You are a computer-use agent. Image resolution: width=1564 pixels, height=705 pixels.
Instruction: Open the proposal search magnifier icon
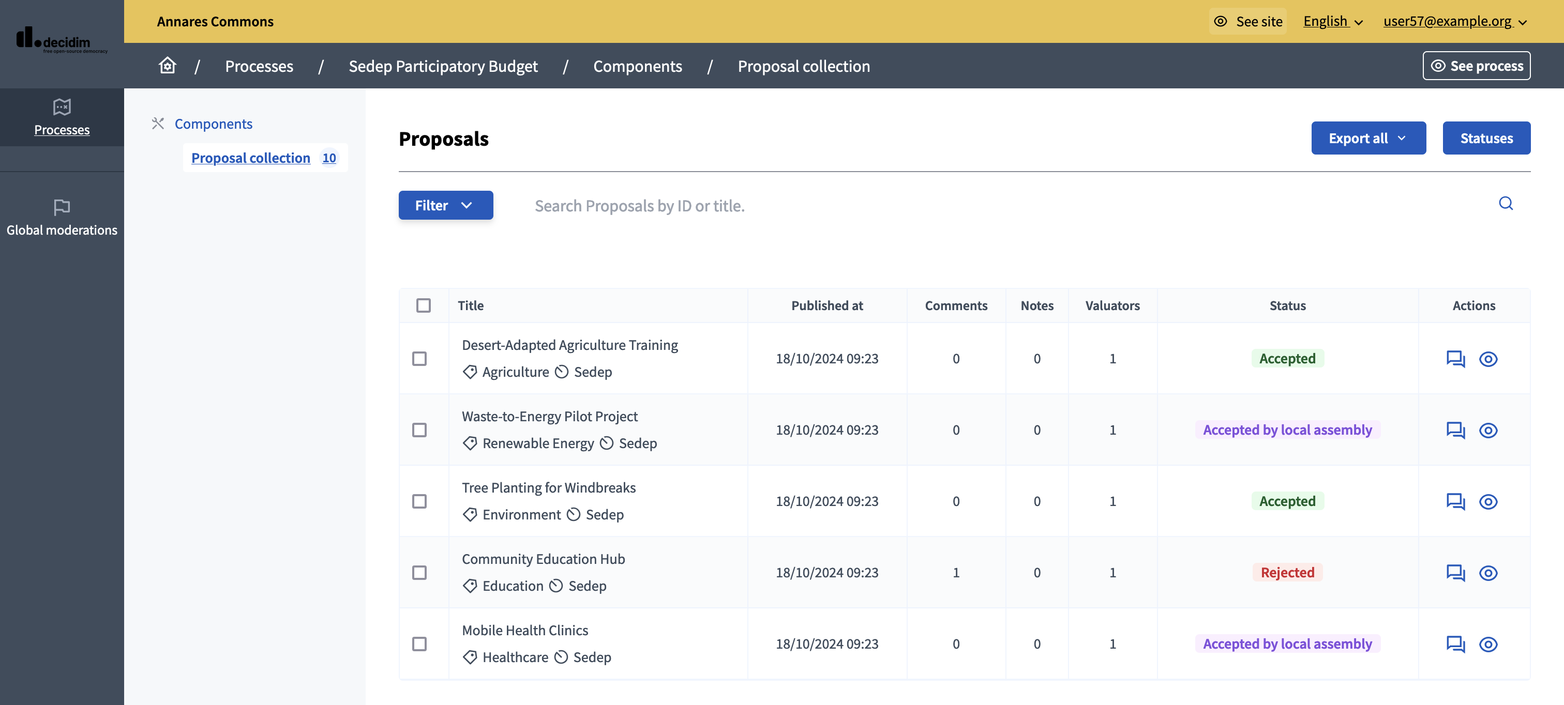pos(1506,204)
